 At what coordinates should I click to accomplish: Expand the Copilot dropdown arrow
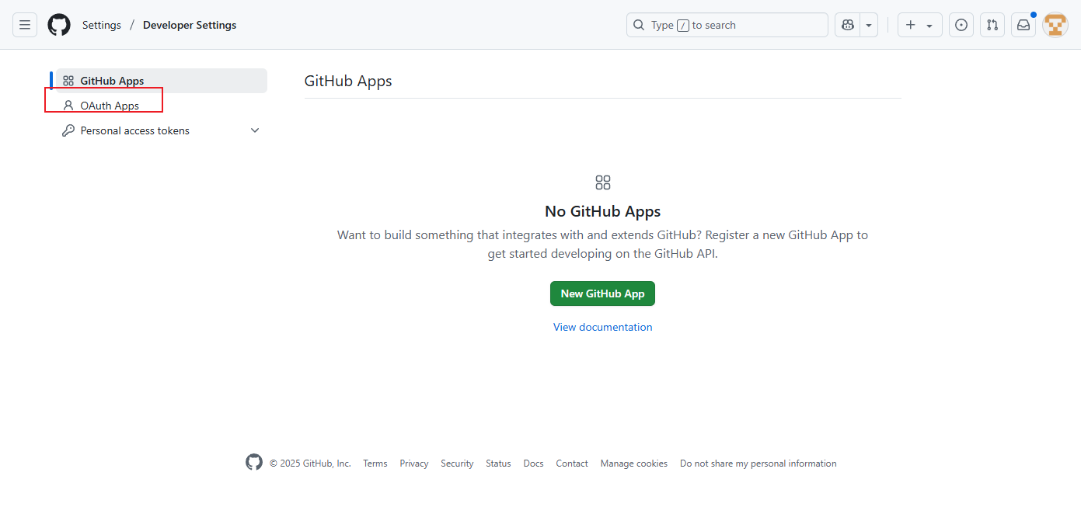869,25
